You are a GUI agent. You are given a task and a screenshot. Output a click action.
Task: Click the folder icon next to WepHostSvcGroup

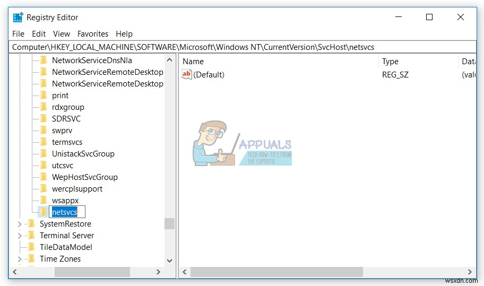[44, 177]
